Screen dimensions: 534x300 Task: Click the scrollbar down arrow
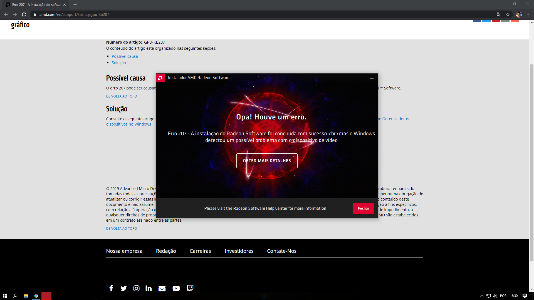[531, 289]
